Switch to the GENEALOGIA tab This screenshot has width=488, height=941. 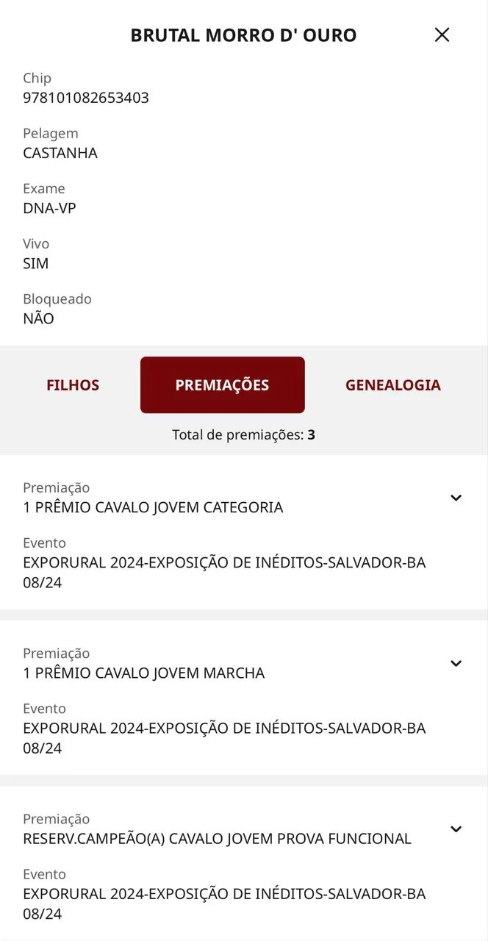(392, 384)
